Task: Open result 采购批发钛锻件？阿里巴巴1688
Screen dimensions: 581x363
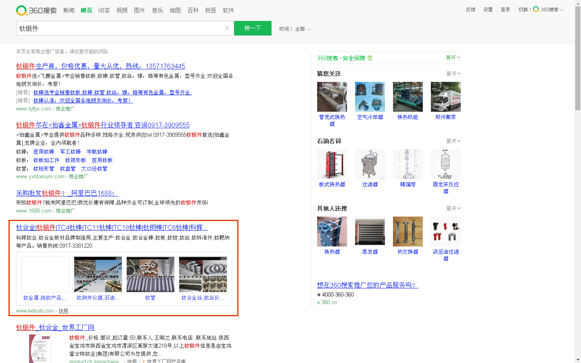Action: (x=67, y=193)
